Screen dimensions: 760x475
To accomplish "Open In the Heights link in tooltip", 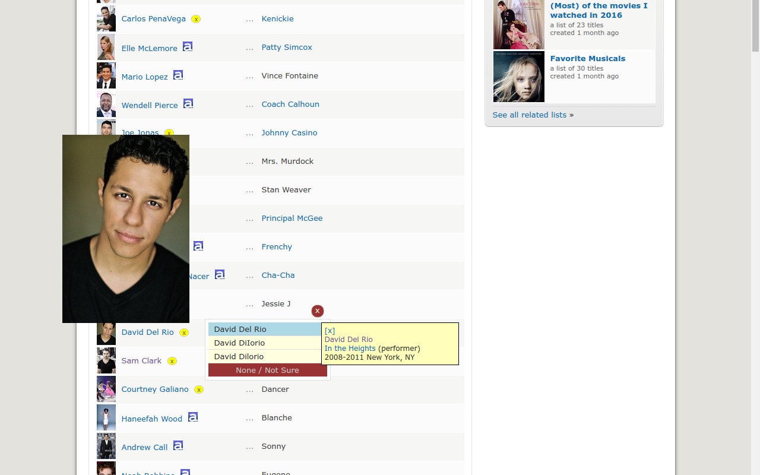I will [x=350, y=349].
